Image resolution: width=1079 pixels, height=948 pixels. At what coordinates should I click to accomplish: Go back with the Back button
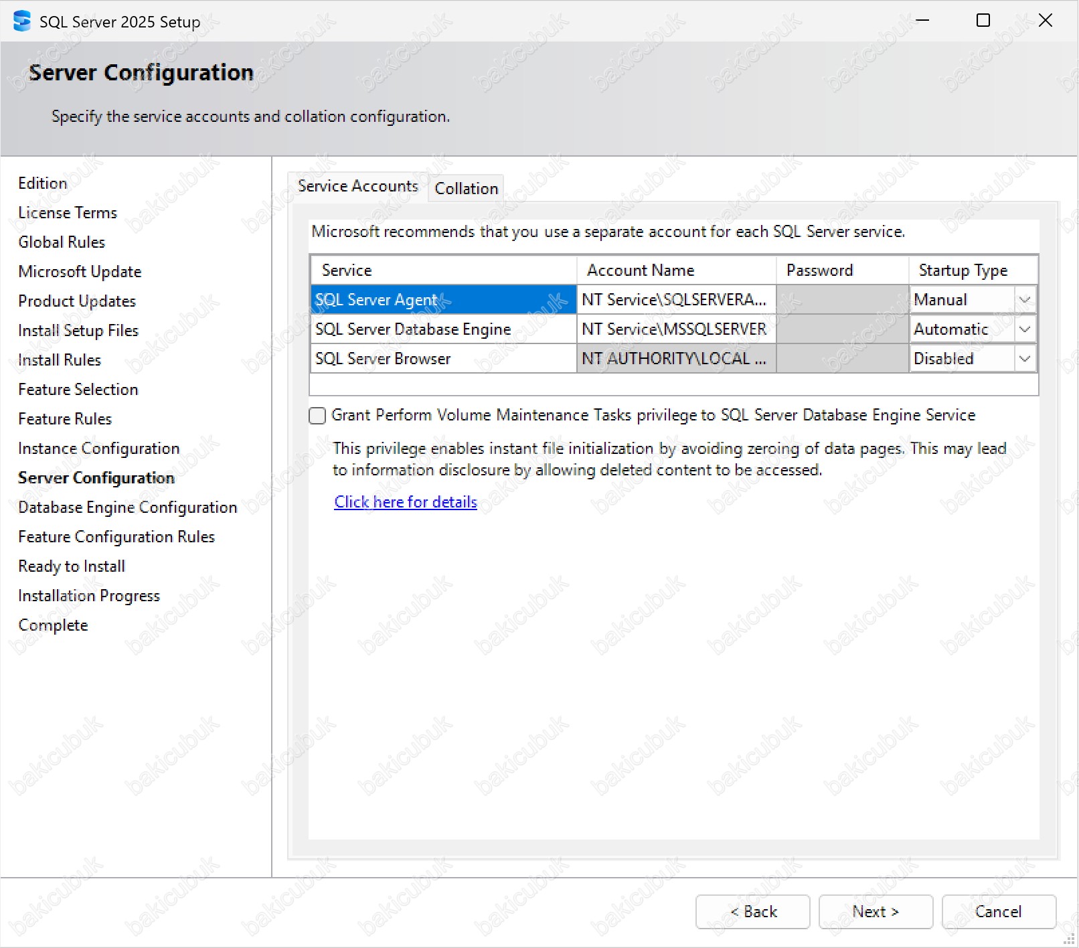point(753,912)
